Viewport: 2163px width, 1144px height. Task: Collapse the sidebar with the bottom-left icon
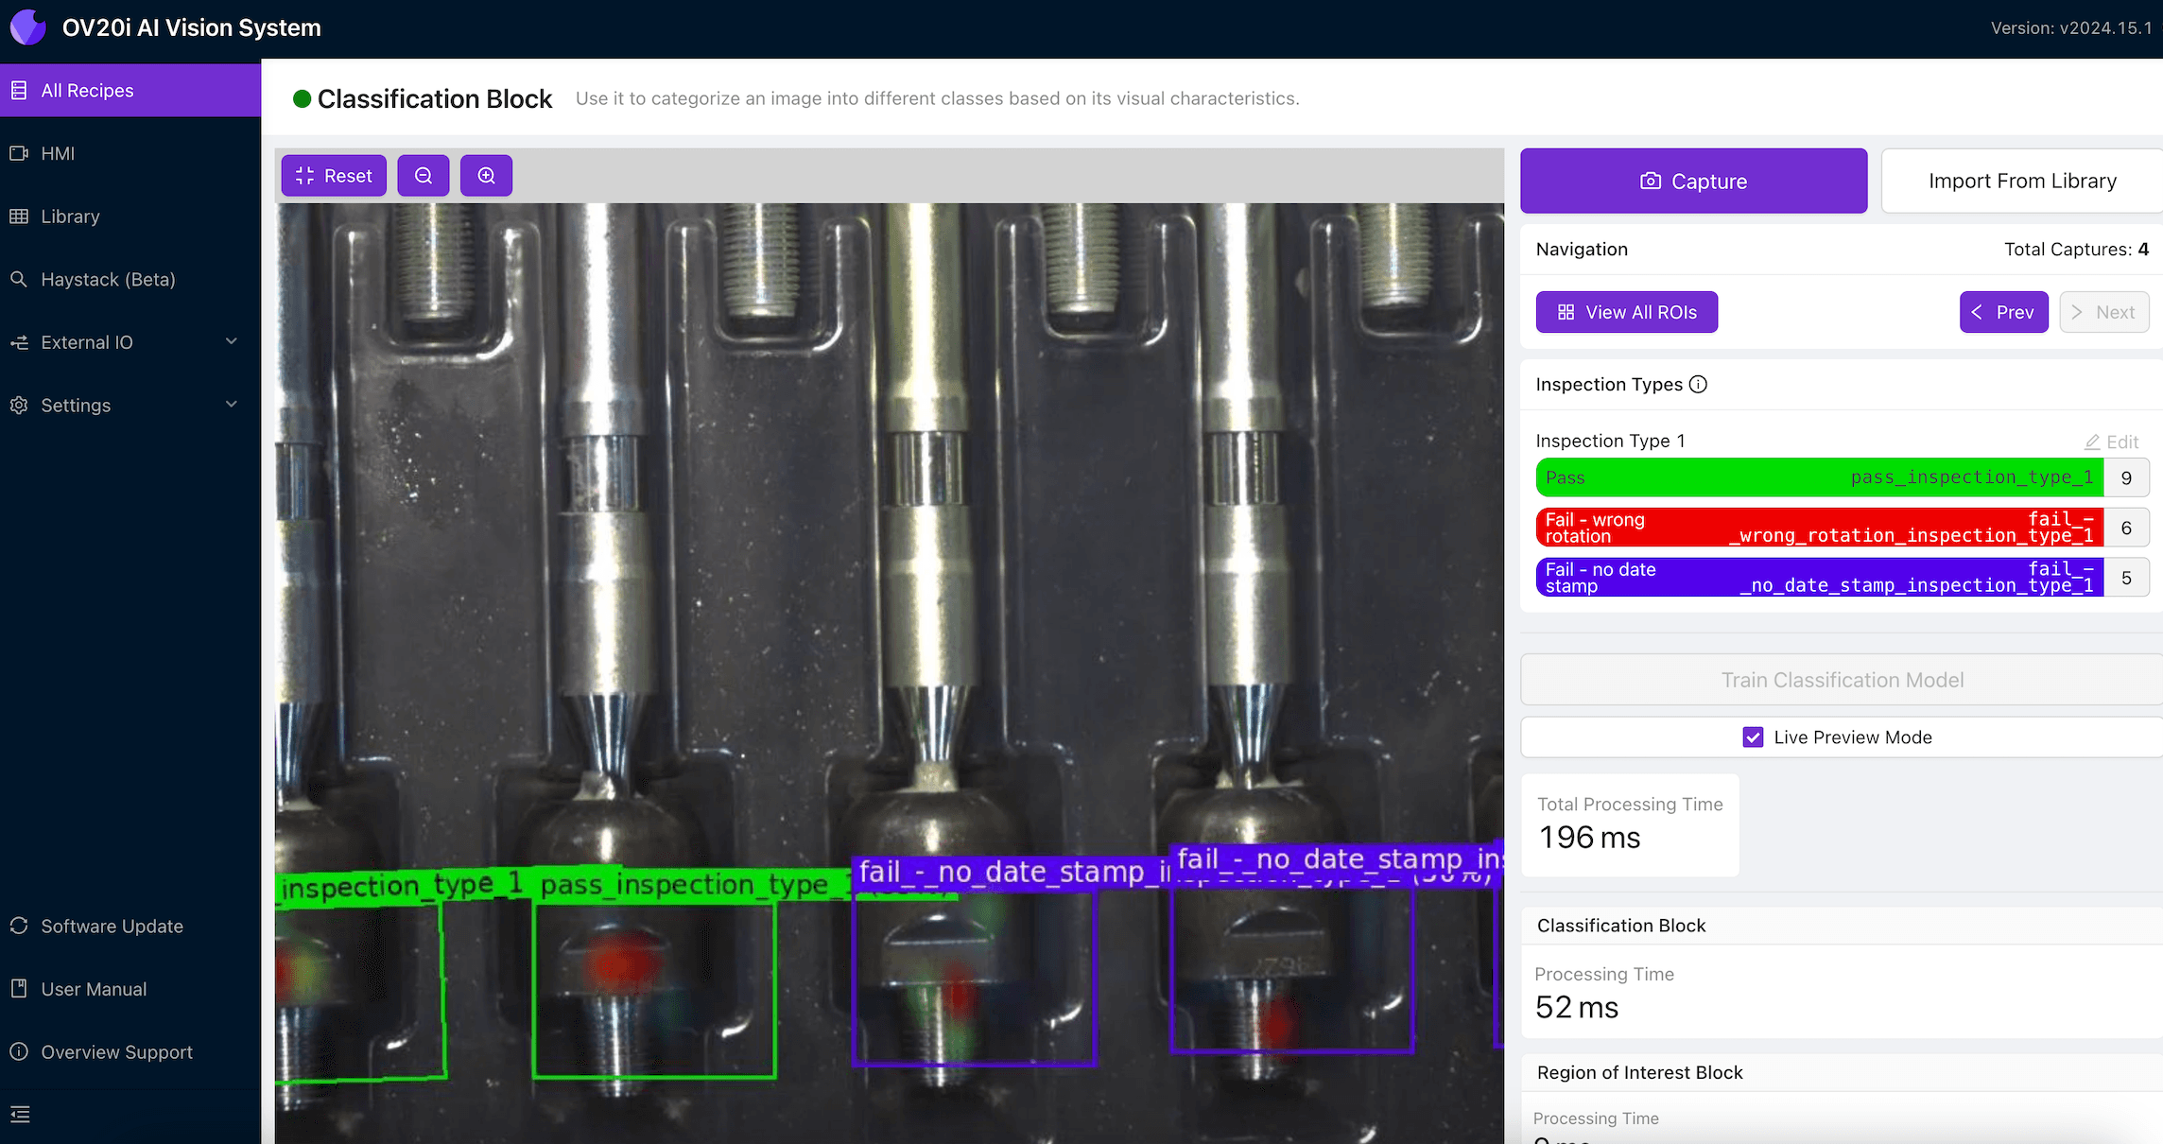coord(21,1115)
